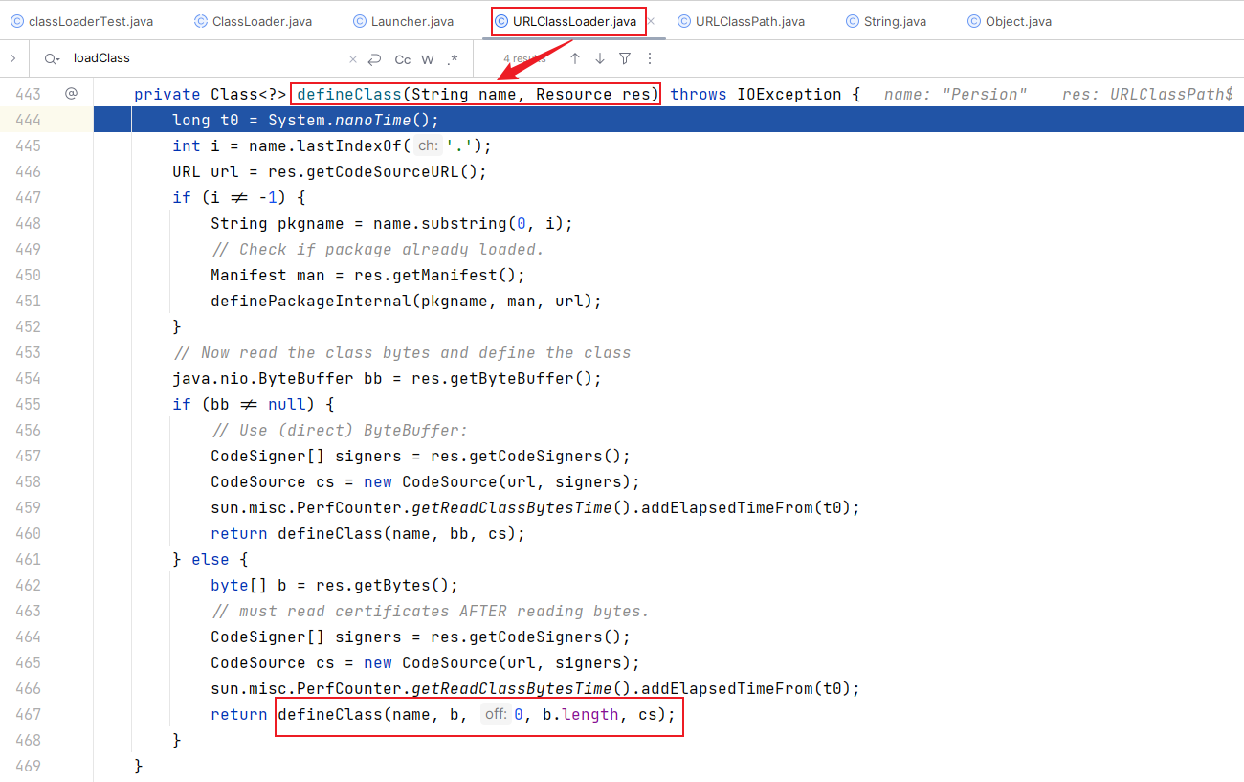Click 'Manifest man = res.getManifest();' line

click(367, 275)
